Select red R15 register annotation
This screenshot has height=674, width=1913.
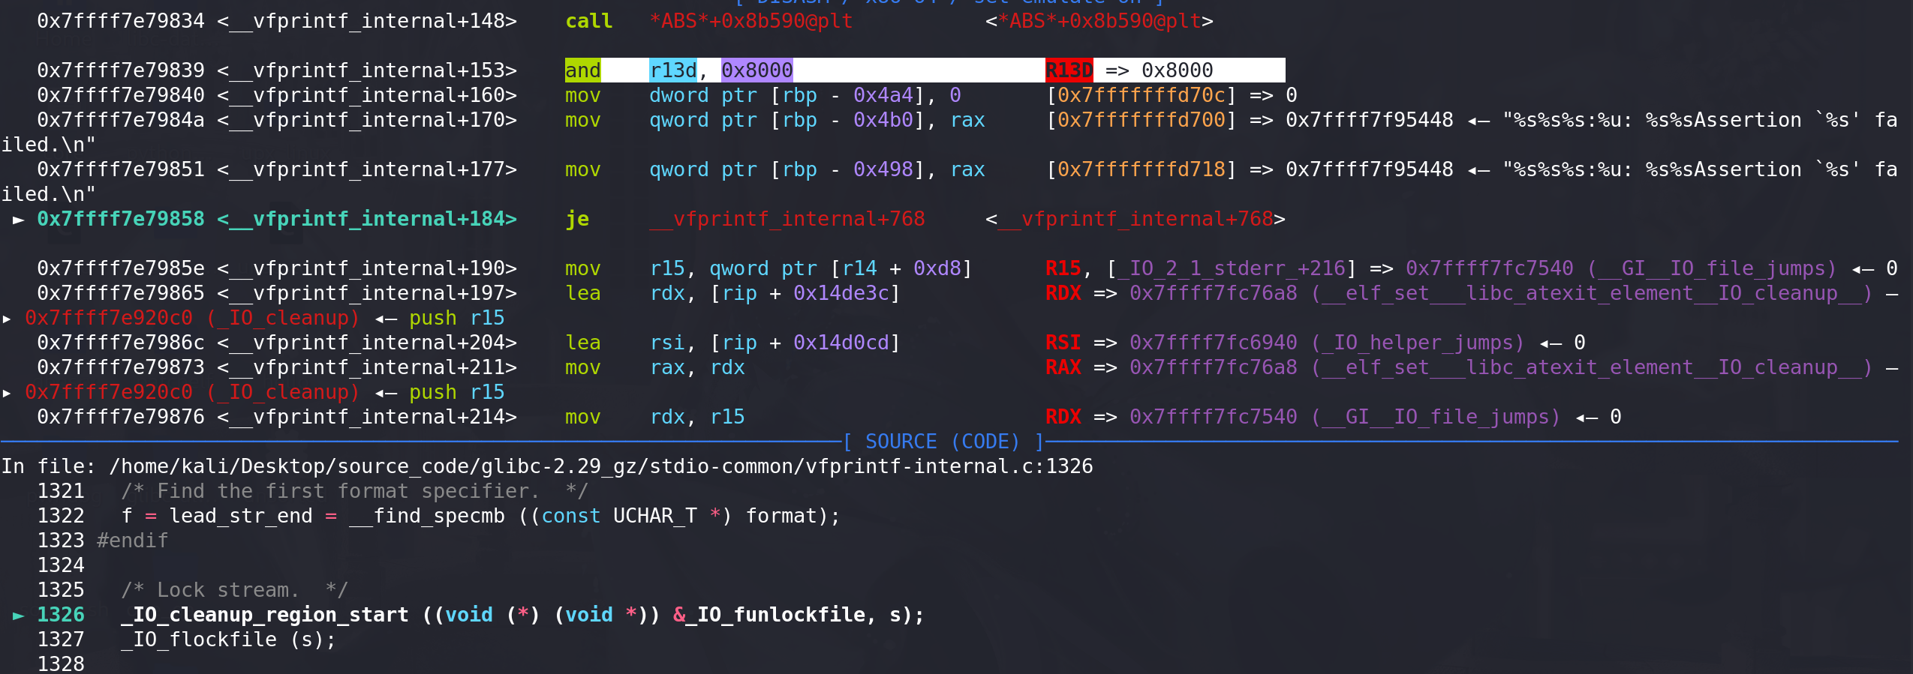coord(1063,268)
